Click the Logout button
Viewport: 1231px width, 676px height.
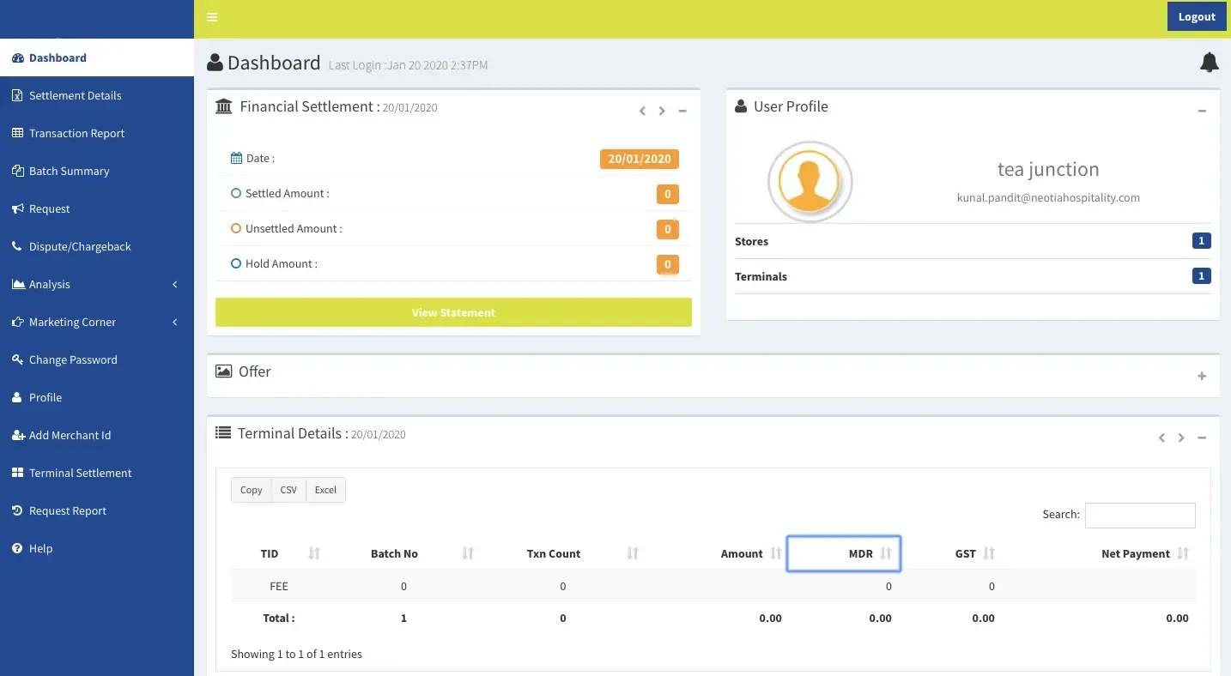point(1196,17)
